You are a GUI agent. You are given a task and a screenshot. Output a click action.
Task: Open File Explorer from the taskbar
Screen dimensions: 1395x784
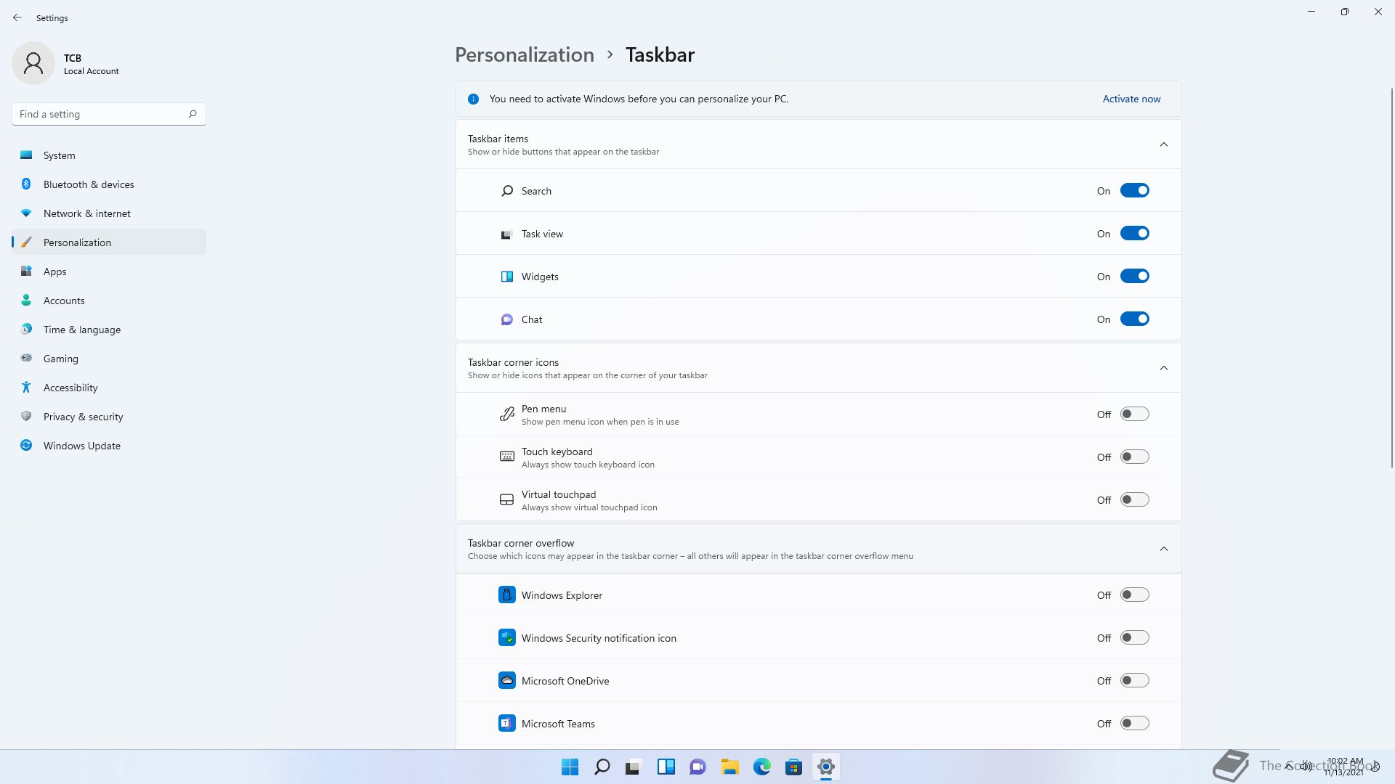(729, 767)
